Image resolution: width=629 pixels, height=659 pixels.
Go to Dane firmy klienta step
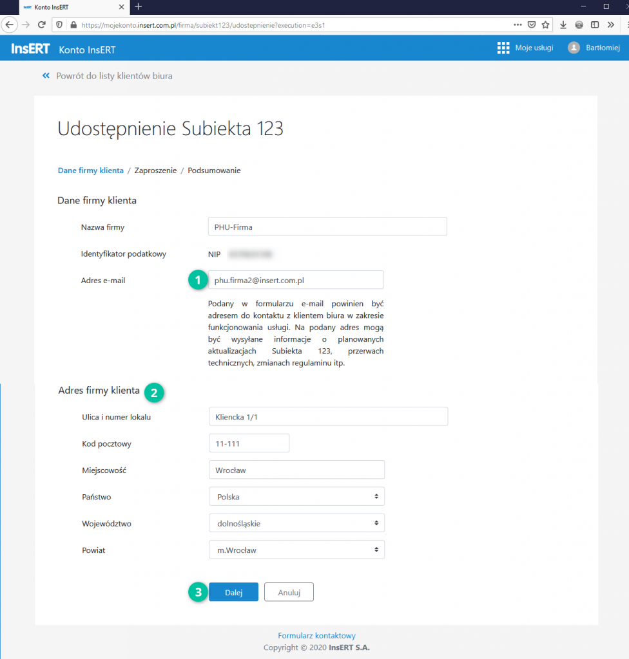click(x=90, y=170)
